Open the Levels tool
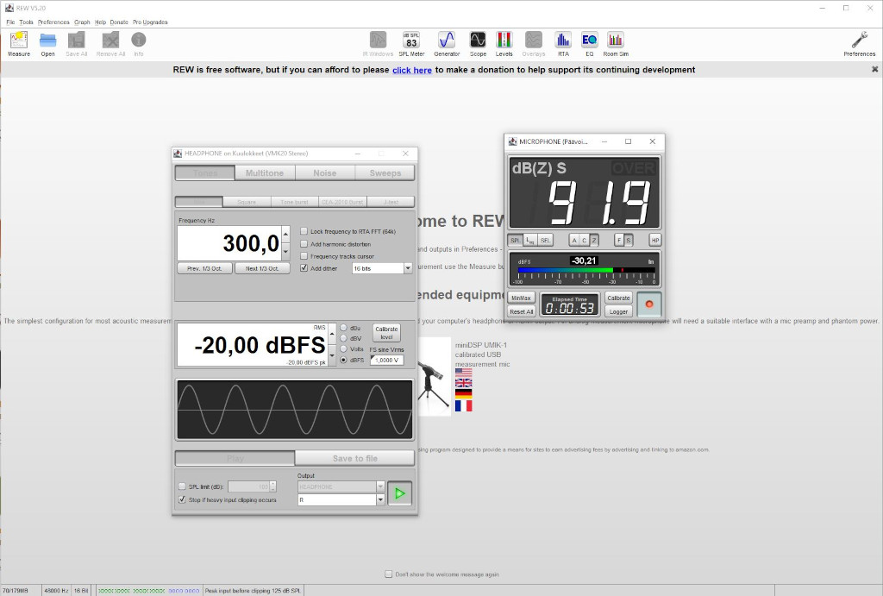 pos(504,44)
